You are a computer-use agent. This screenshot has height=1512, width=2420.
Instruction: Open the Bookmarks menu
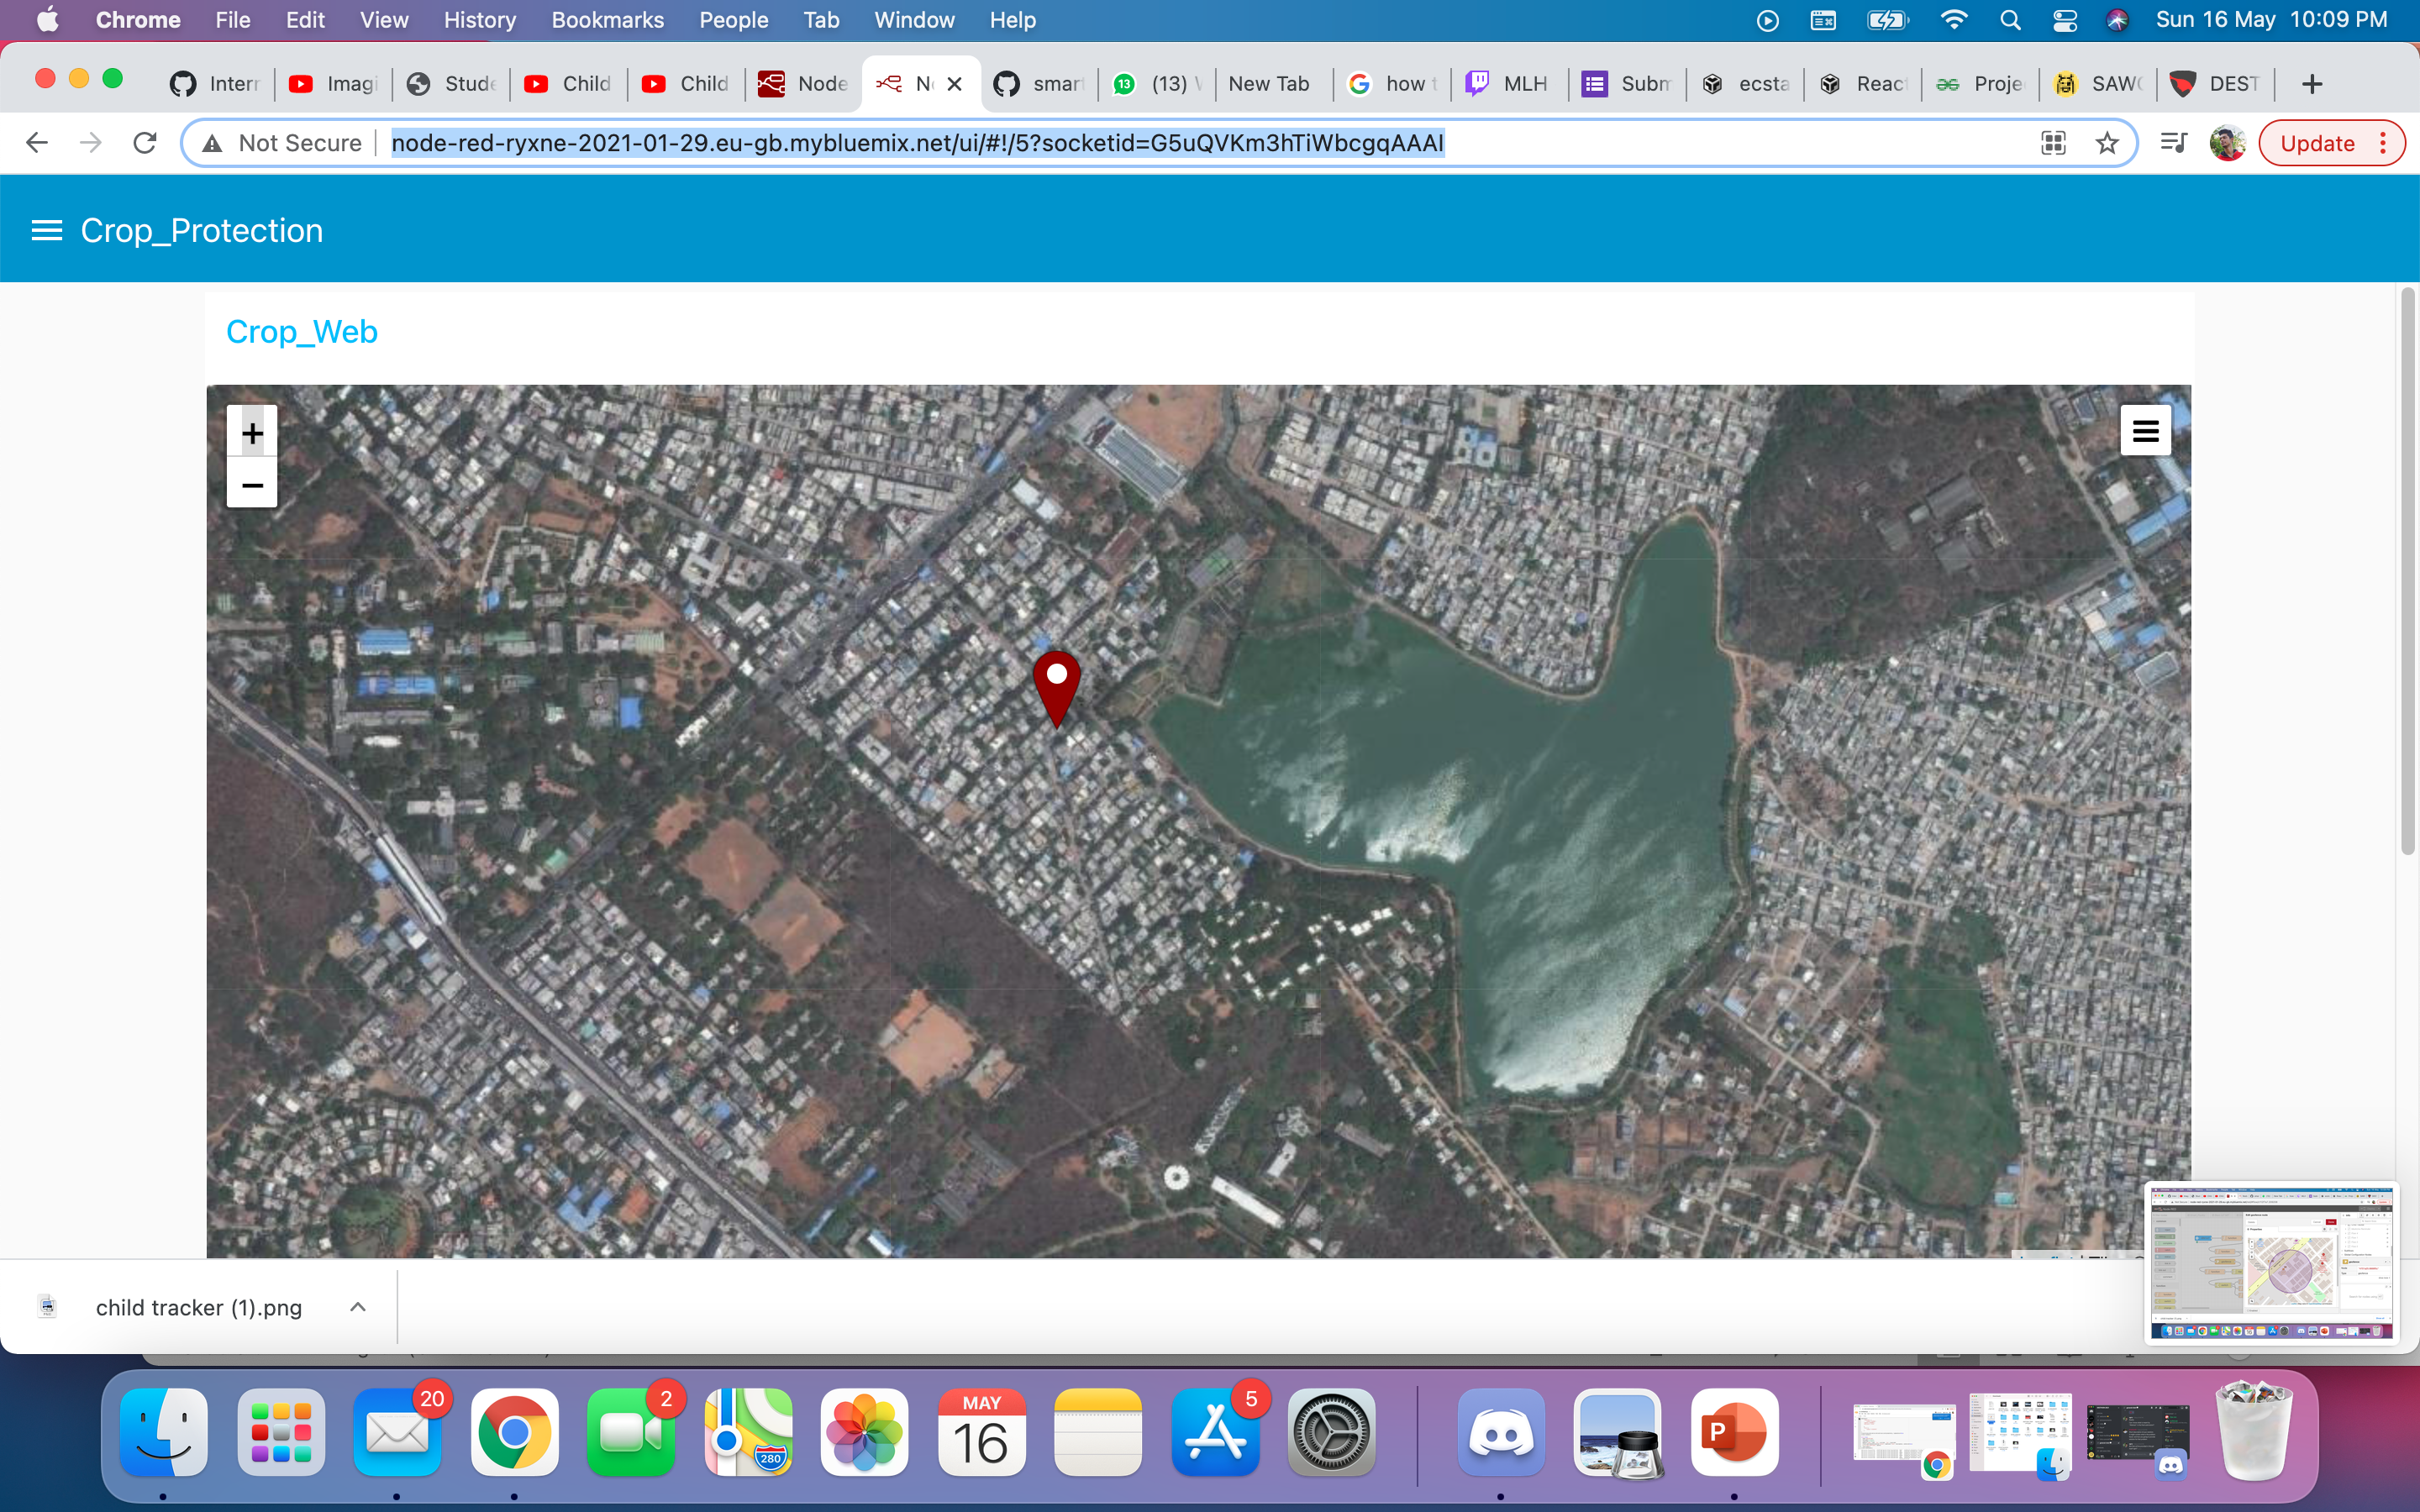coord(607,20)
